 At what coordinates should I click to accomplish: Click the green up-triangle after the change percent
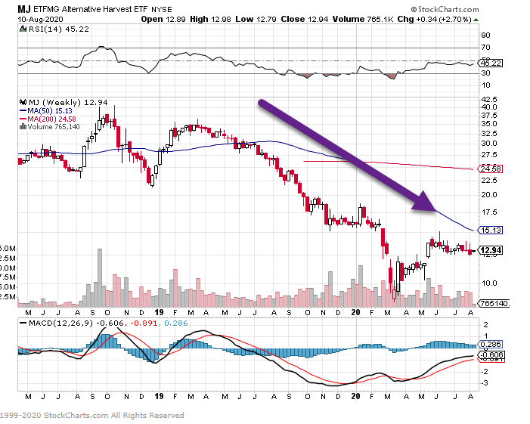[476, 20]
